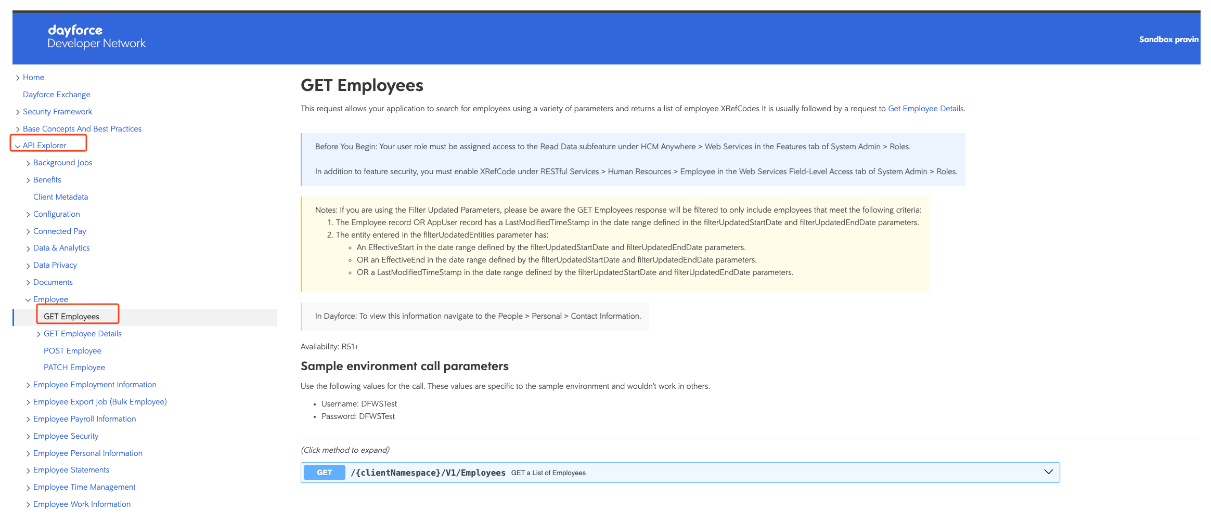The image size is (1211, 524).
Task: Click the blue GET method badge
Action: 324,473
